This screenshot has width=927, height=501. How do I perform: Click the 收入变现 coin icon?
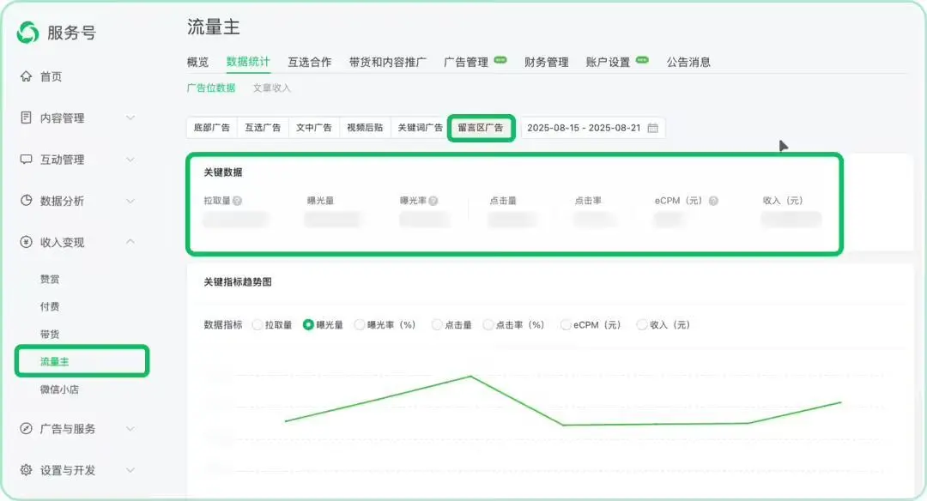(27, 242)
